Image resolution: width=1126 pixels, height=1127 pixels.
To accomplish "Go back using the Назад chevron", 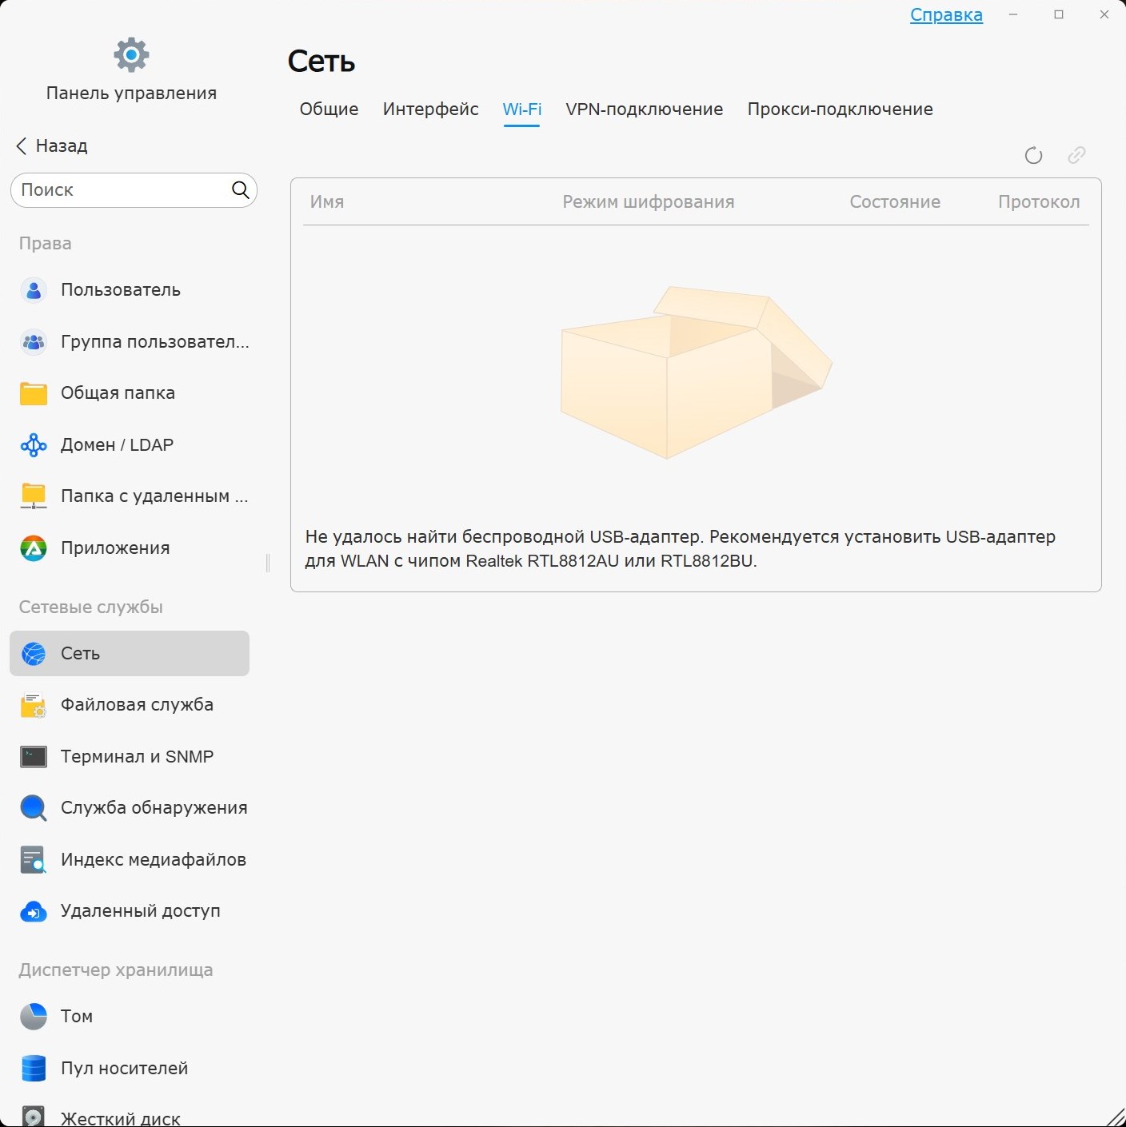I will [22, 146].
